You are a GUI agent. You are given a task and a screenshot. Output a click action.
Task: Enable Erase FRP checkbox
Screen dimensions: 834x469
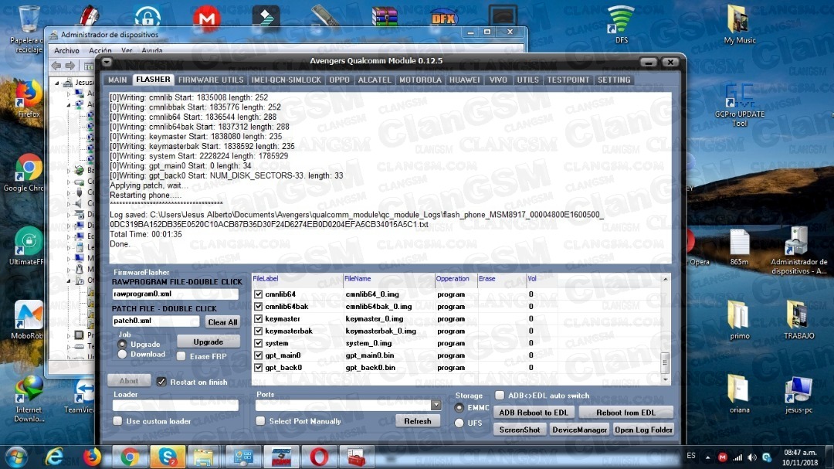(x=181, y=356)
